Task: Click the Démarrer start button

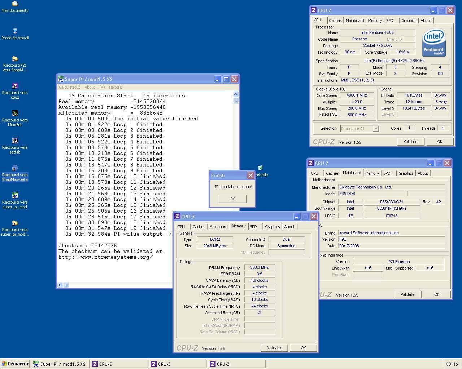Action: click(15, 364)
